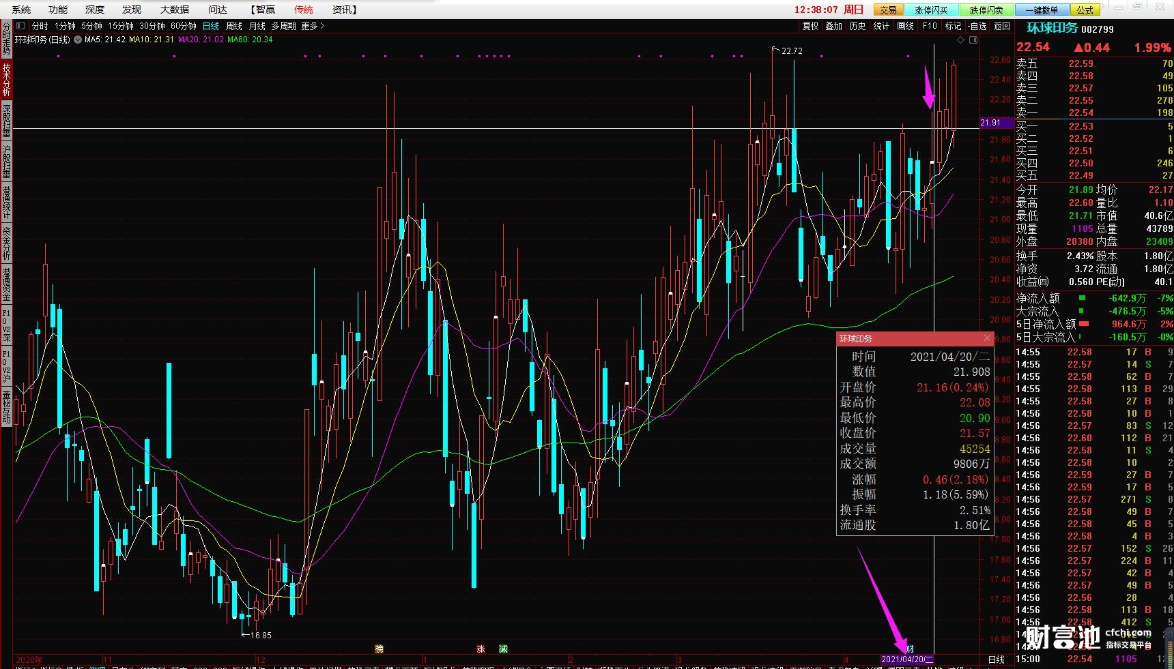Screen dimensions: 1174x669
Task: Click -自选 to remove from watchlist
Action: pos(977,26)
